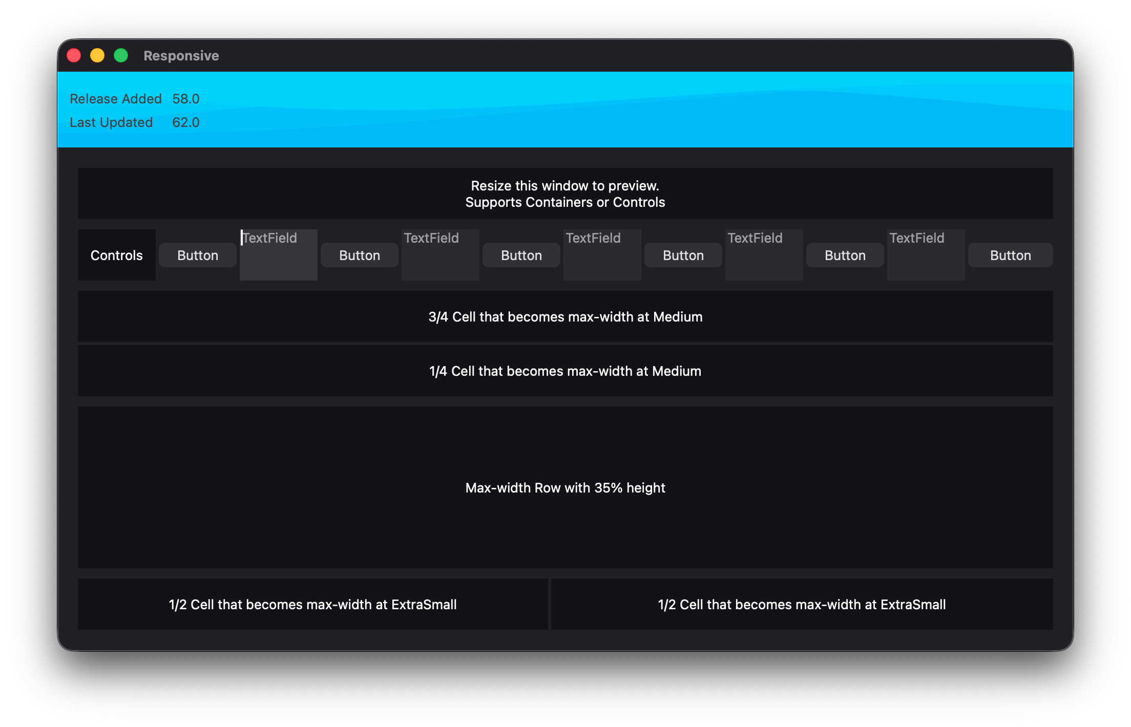Select the 3/4 Cell max-width at Medium

click(565, 316)
